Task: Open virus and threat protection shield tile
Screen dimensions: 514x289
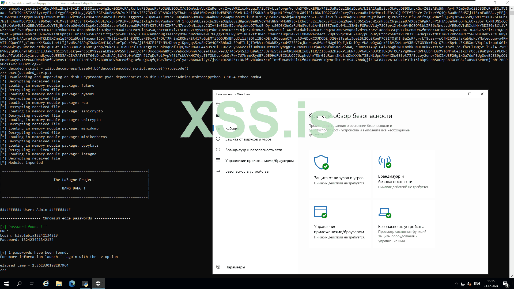Action: click(321, 162)
